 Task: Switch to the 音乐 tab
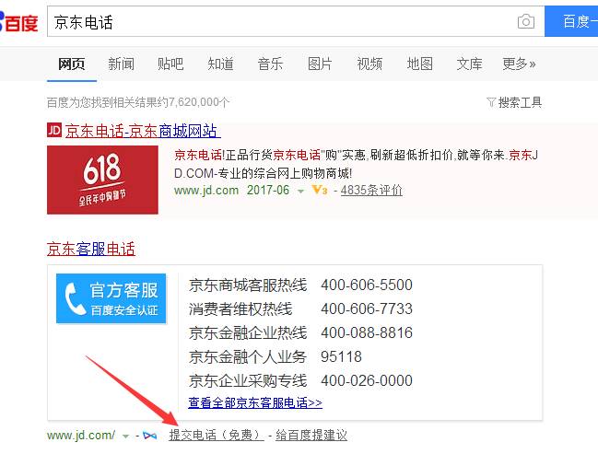pyautogui.click(x=270, y=64)
